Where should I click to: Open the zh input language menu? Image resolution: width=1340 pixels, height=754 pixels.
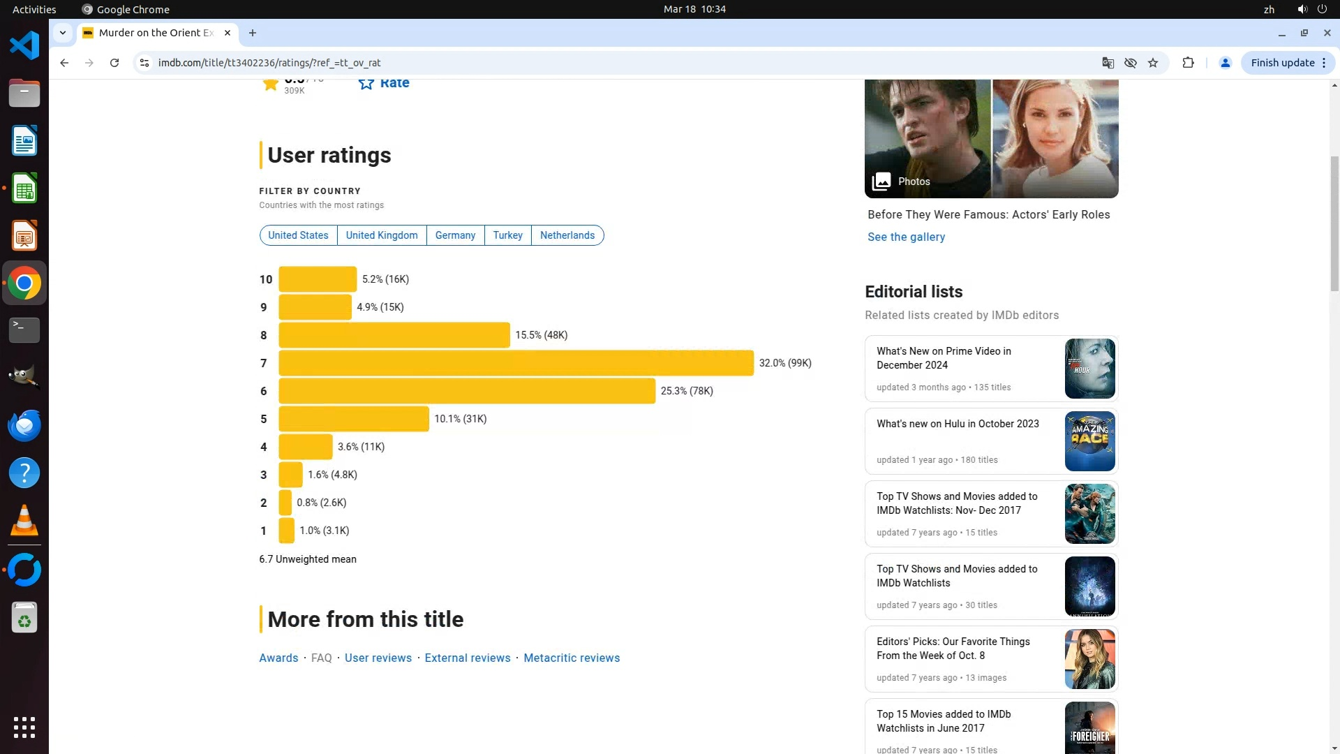[x=1269, y=9]
